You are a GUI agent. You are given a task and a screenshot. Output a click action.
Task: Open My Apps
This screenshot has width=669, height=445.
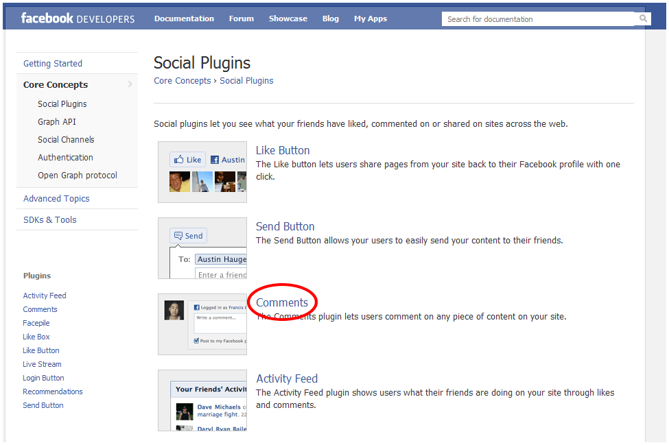[x=370, y=19]
